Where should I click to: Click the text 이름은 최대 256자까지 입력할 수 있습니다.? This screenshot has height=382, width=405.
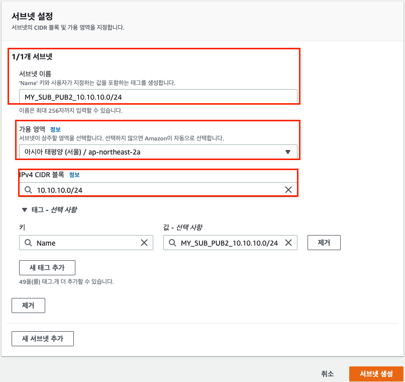click(x=71, y=111)
